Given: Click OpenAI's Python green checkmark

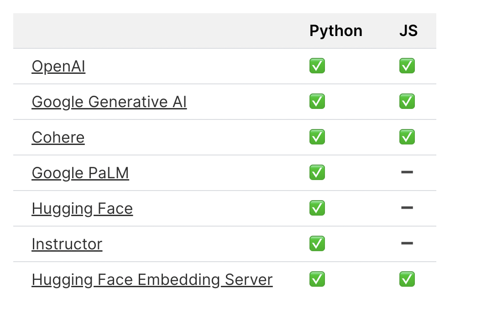Looking at the screenshot, I should [x=317, y=66].
